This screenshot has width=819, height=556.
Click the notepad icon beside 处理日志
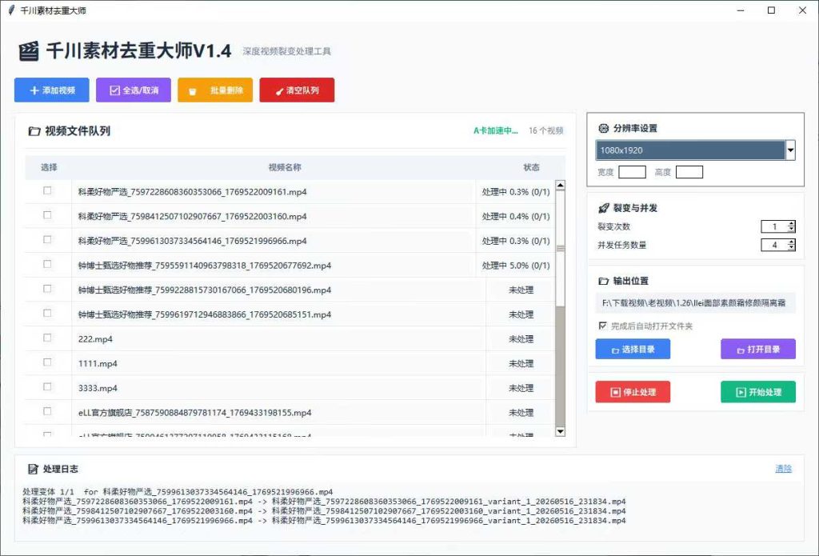click(33, 469)
